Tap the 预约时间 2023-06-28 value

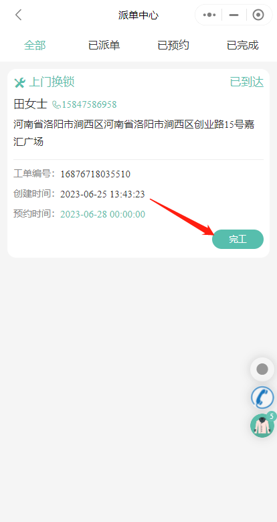pyautogui.click(x=102, y=214)
